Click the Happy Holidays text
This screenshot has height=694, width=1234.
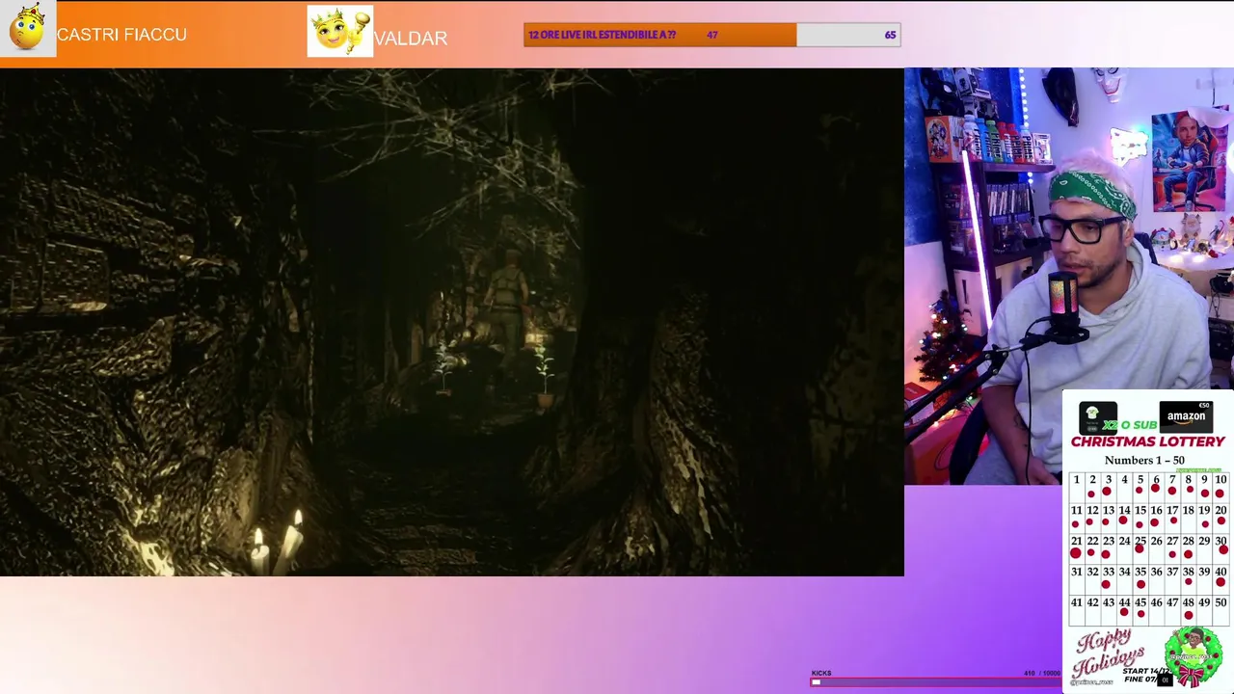coord(1109,654)
